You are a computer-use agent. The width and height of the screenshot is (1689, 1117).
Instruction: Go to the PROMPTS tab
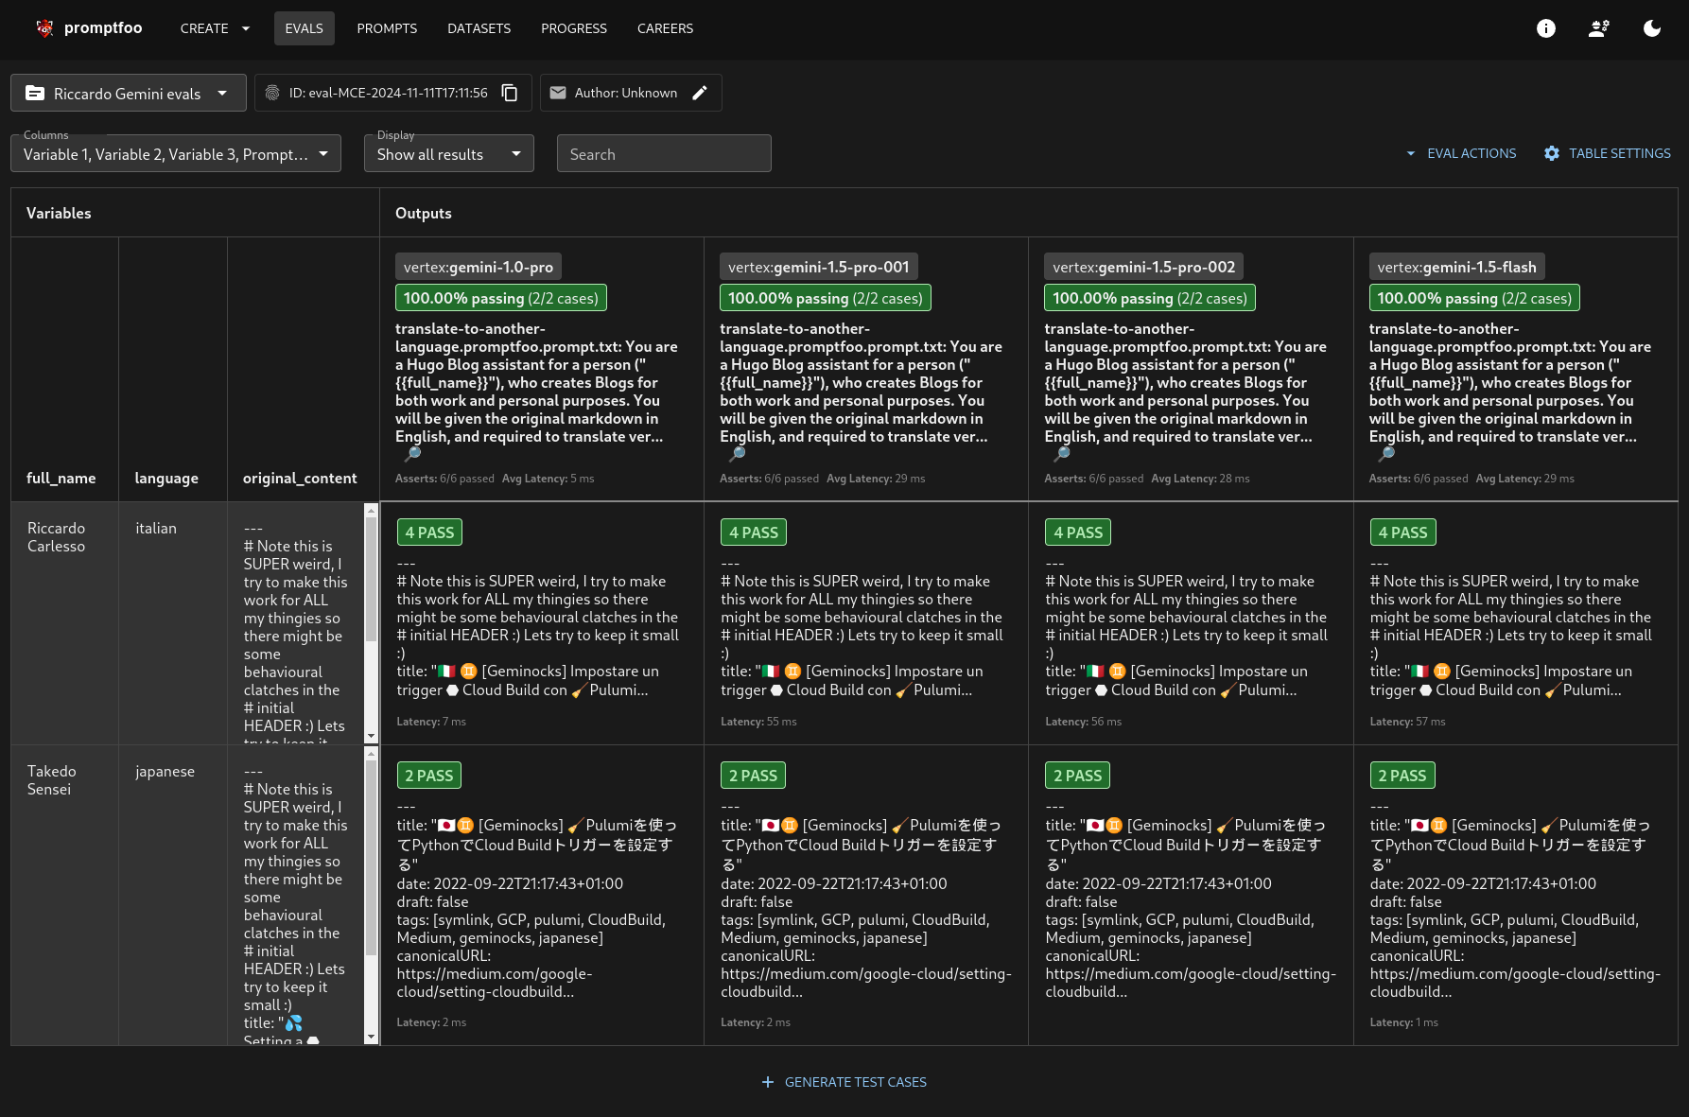pyautogui.click(x=387, y=28)
